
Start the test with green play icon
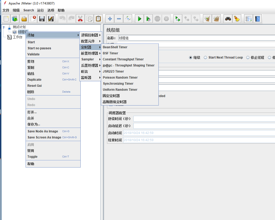(139, 18)
